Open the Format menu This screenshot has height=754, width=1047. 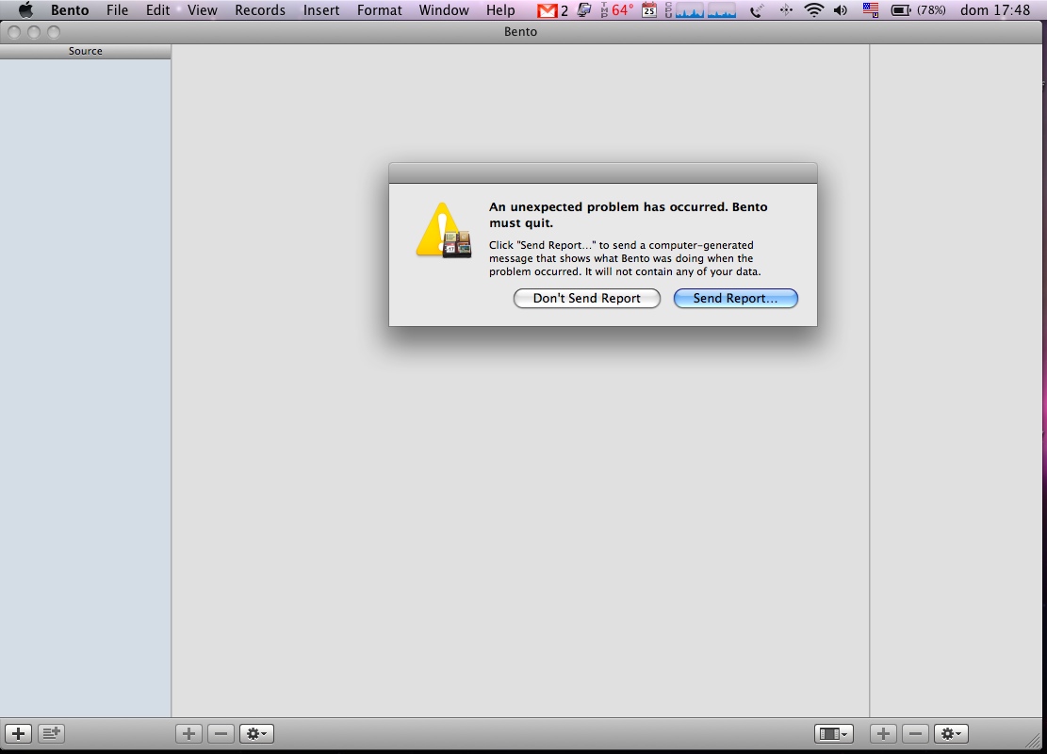click(x=379, y=10)
